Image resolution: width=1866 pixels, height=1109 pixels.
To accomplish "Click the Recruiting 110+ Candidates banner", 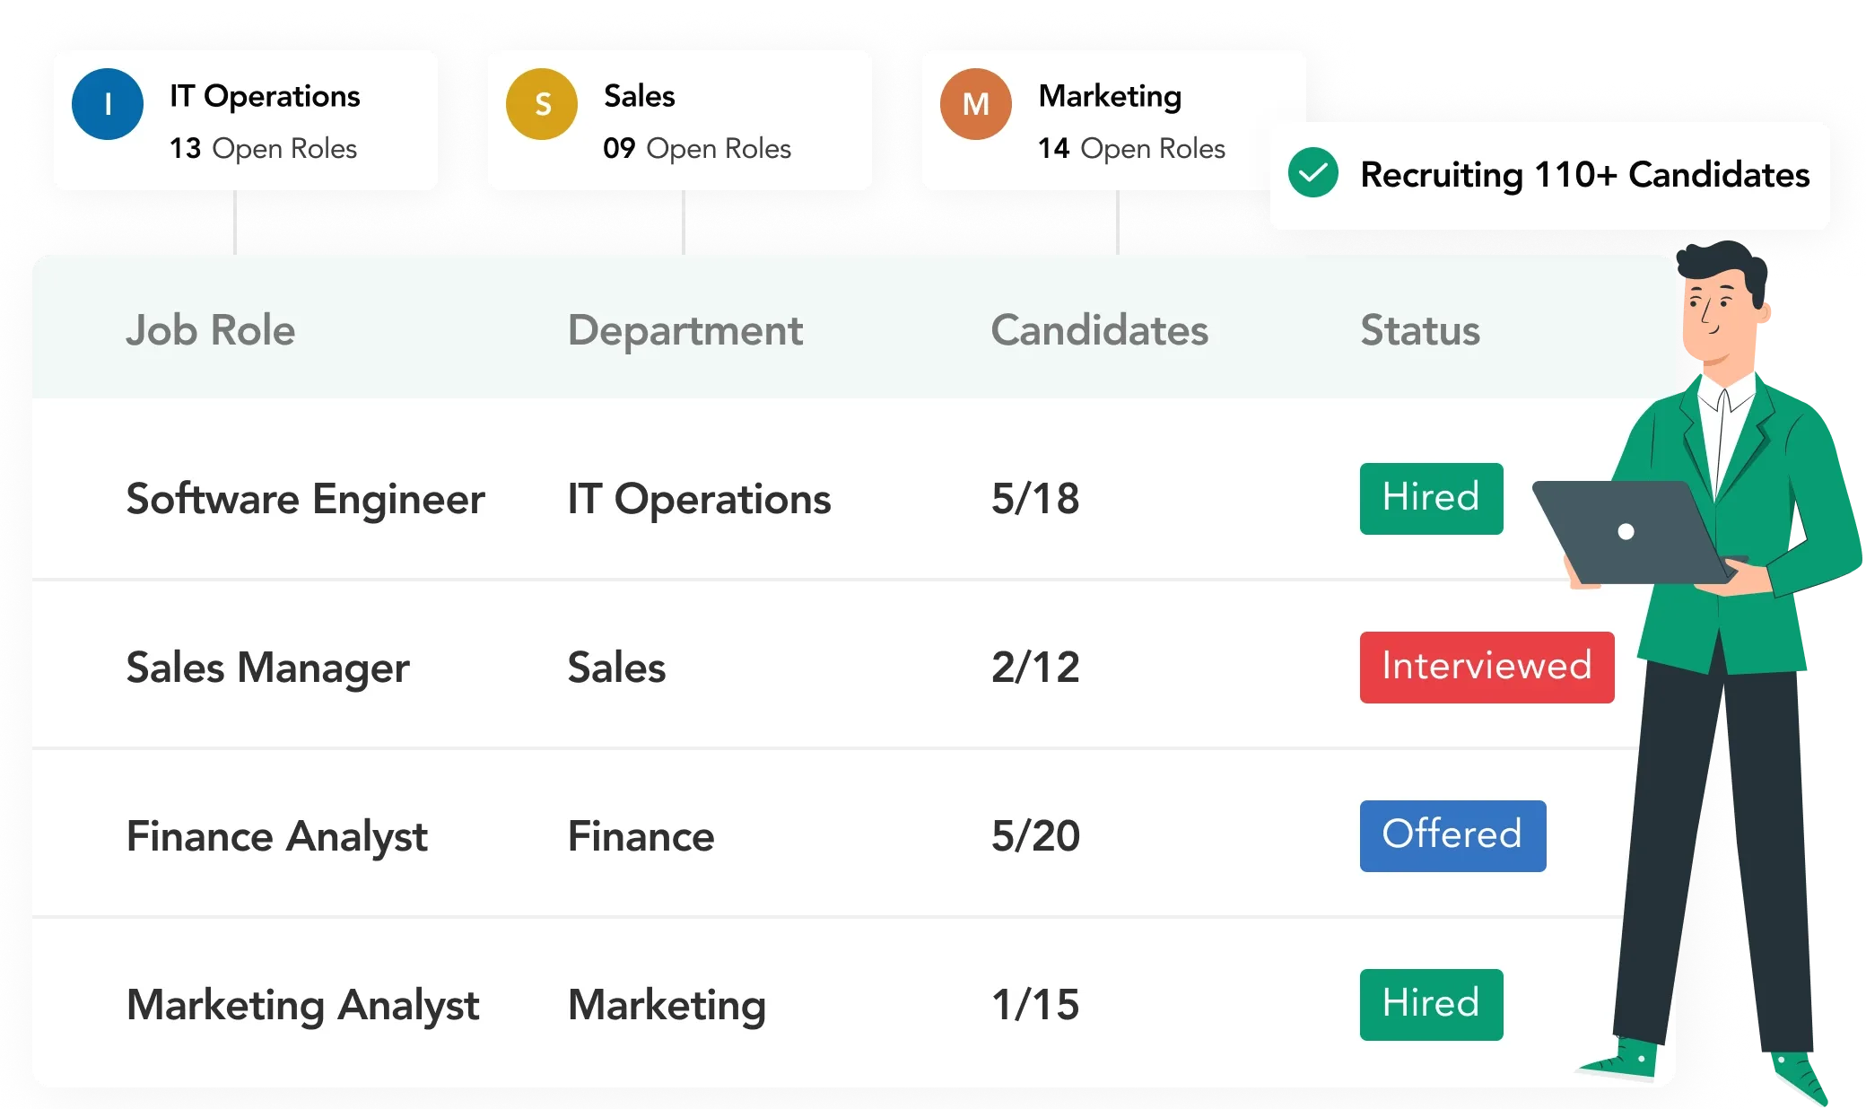I will coord(1550,175).
